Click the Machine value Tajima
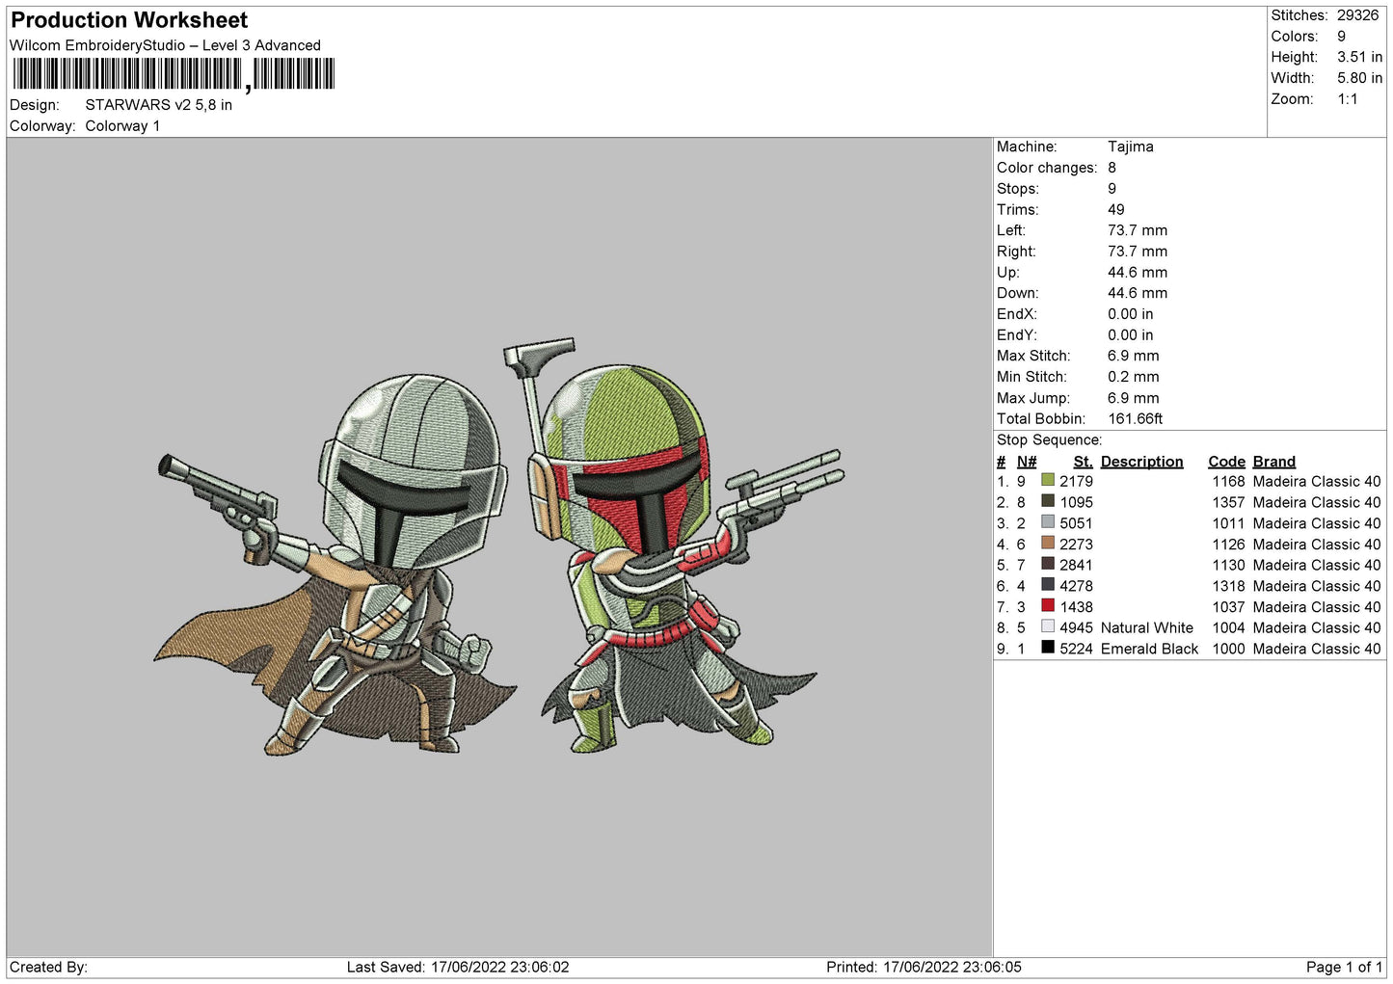The width and height of the screenshot is (1393, 984). click(1130, 146)
